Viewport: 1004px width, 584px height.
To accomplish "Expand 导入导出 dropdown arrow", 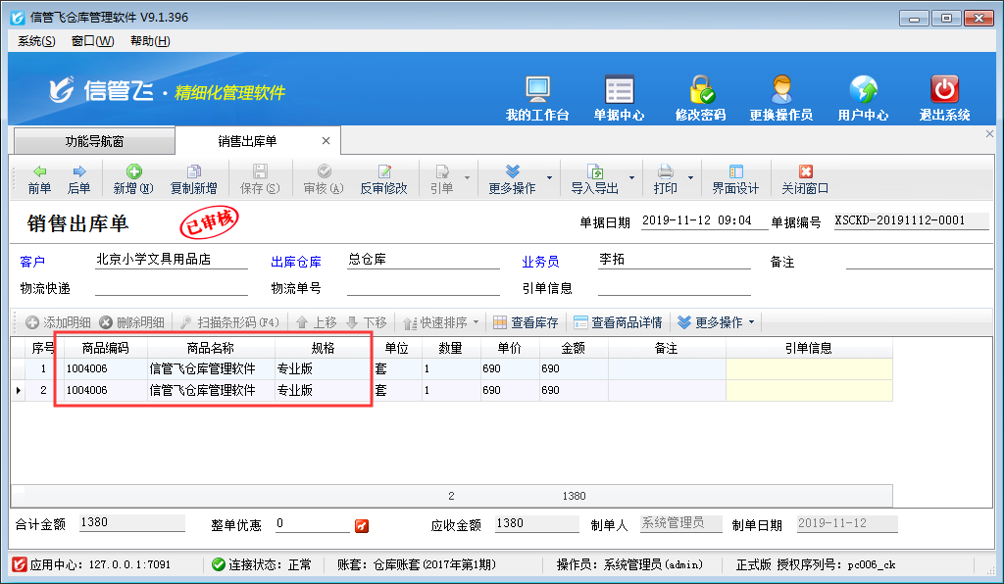I will [633, 179].
